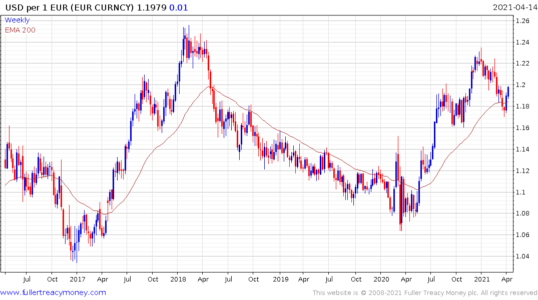The width and height of the screenshot is (538, 300).
Task: Click the 1.06 price axis label
Action: 522,235
